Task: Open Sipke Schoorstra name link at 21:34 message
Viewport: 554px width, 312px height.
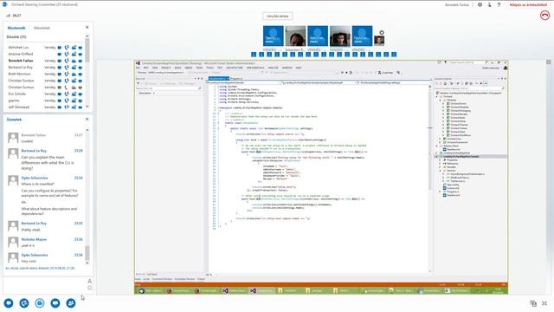Action: [35, 178]
